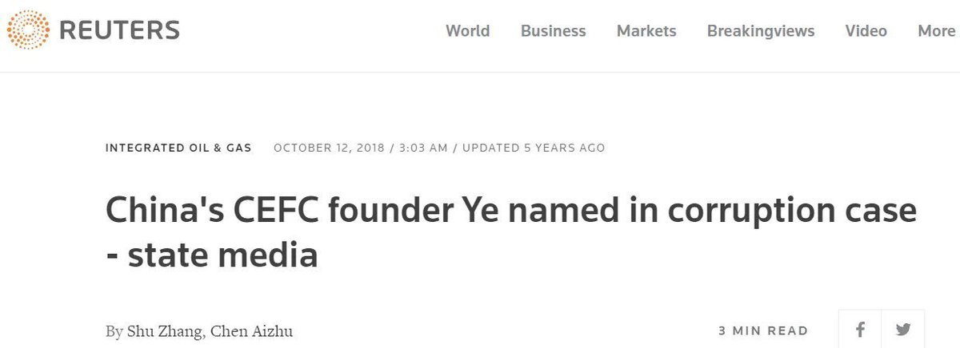Share the article on Facebook
This screenshot has height=348, width=960.
point(862,330)
